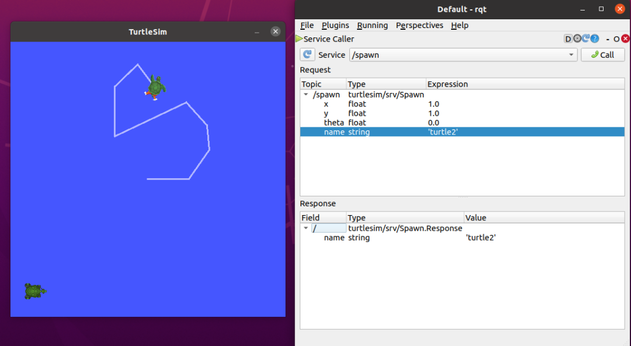Click the D dock toggle button
Viewport: 631px width, 346px height.
(568, 39)
